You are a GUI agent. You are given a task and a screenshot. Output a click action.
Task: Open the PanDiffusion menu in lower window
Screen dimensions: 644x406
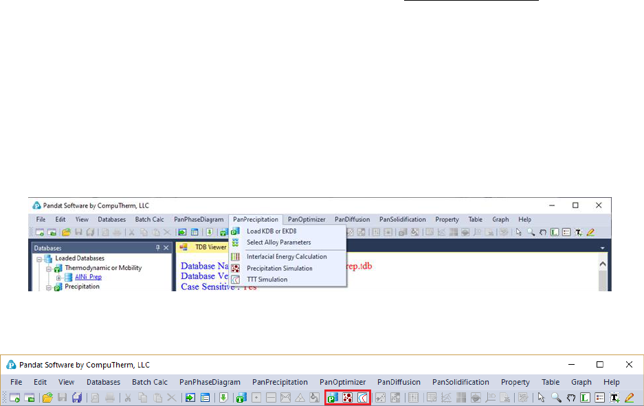(399, 382)
